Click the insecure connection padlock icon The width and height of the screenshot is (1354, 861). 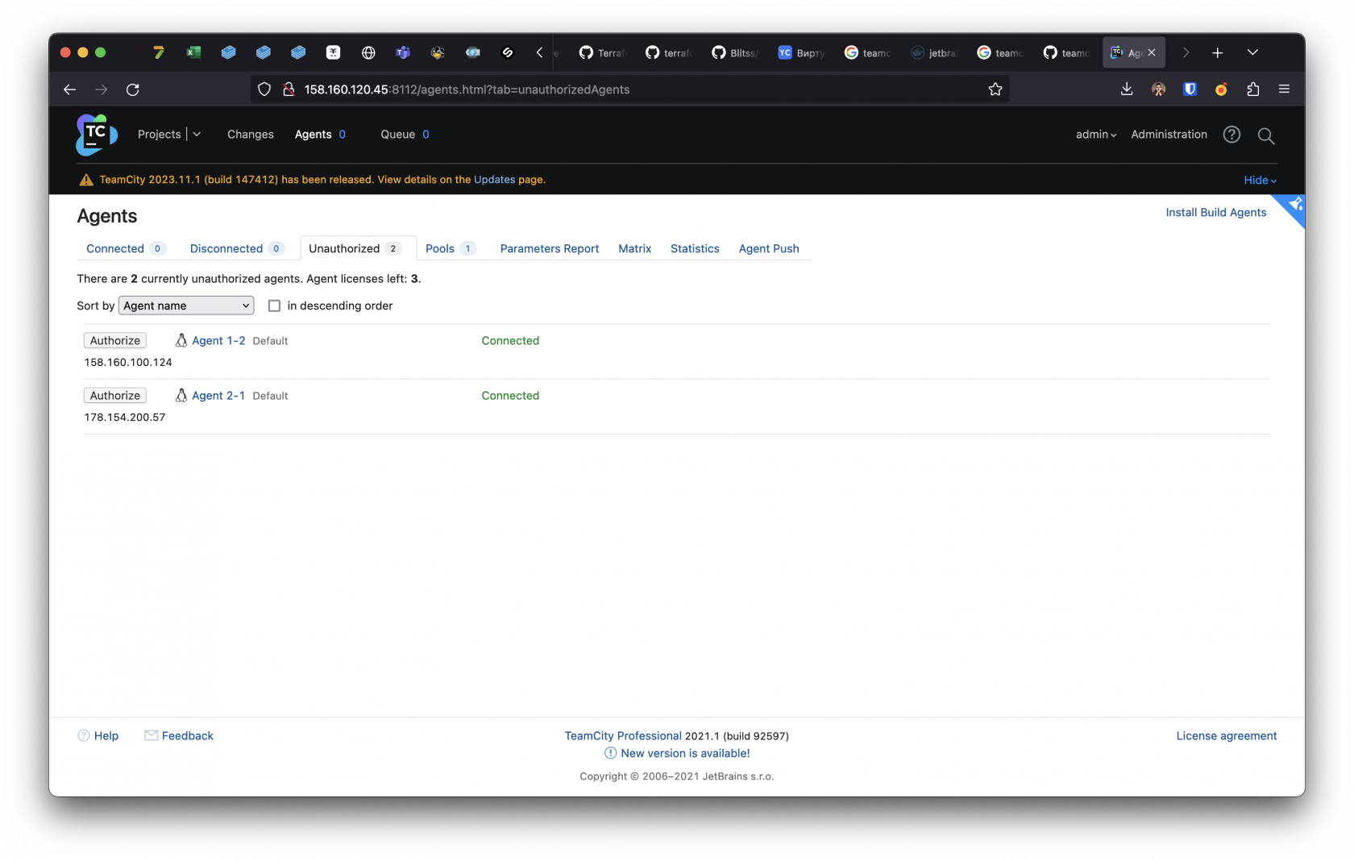pos(289,89)
